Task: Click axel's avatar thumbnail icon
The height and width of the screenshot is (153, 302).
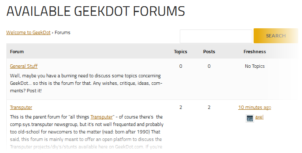Action: coord(250,118)
